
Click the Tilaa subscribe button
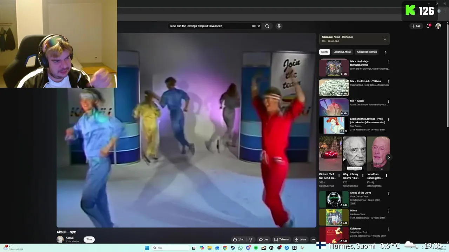click(x=89, y=239)
